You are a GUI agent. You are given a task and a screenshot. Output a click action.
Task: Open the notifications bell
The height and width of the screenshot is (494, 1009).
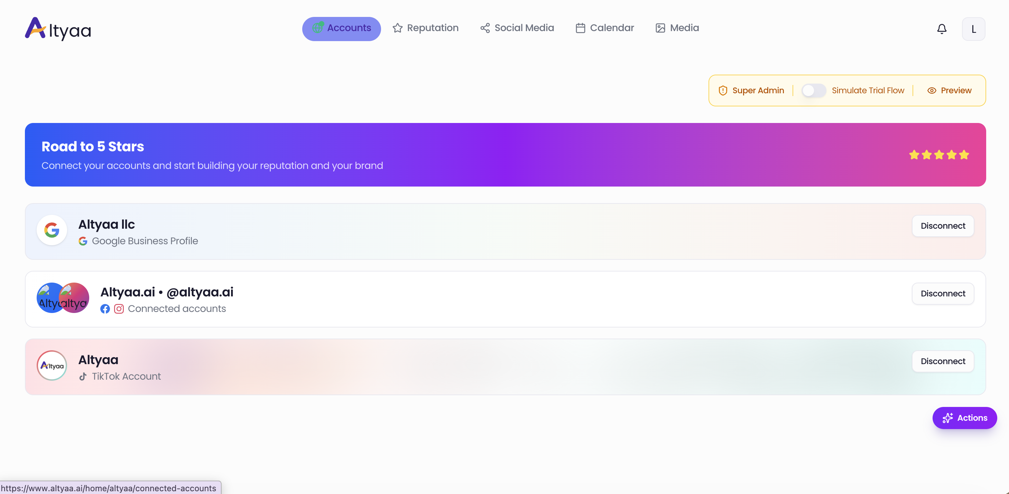[941, 29]
